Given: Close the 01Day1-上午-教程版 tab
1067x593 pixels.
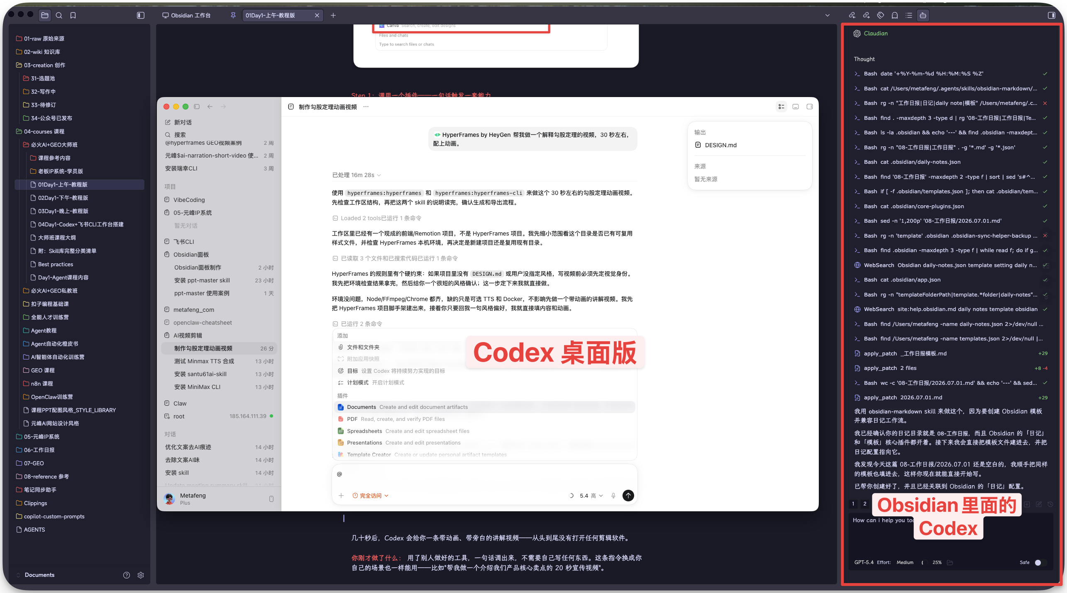Looking at the screenshot, I should coord(317,15).
